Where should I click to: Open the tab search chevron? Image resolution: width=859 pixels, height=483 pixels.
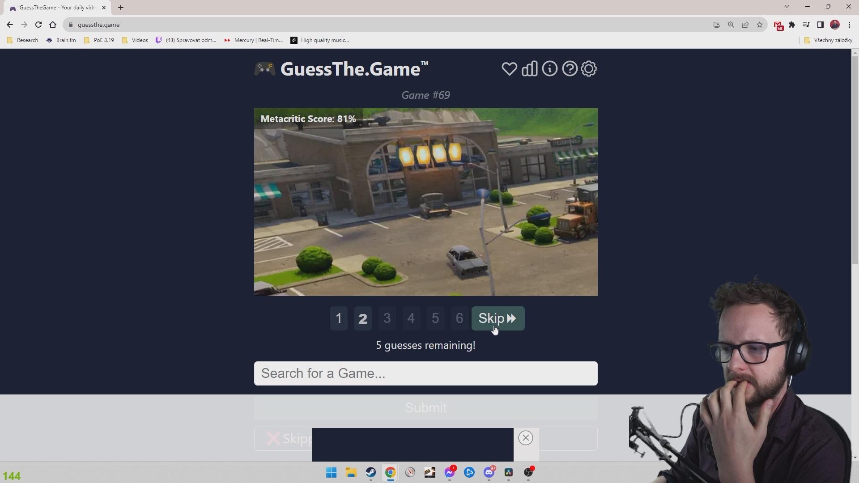(787, 6)
